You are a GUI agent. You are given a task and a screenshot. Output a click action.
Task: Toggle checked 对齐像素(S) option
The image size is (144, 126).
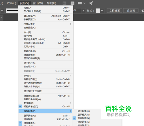click(46, 123)
